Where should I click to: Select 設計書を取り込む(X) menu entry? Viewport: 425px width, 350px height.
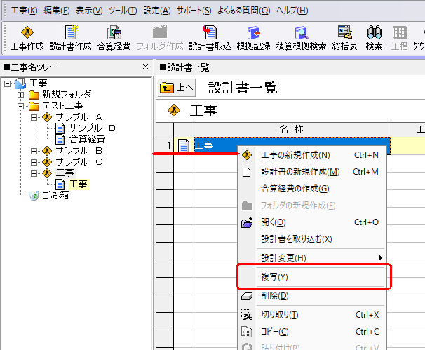point(312,239)
